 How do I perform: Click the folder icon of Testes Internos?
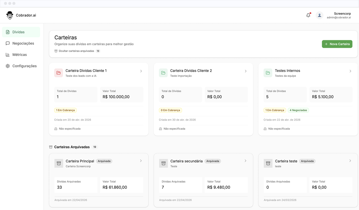[268, 73]
